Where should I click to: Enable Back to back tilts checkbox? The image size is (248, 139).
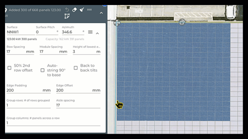tap(76, 68)
